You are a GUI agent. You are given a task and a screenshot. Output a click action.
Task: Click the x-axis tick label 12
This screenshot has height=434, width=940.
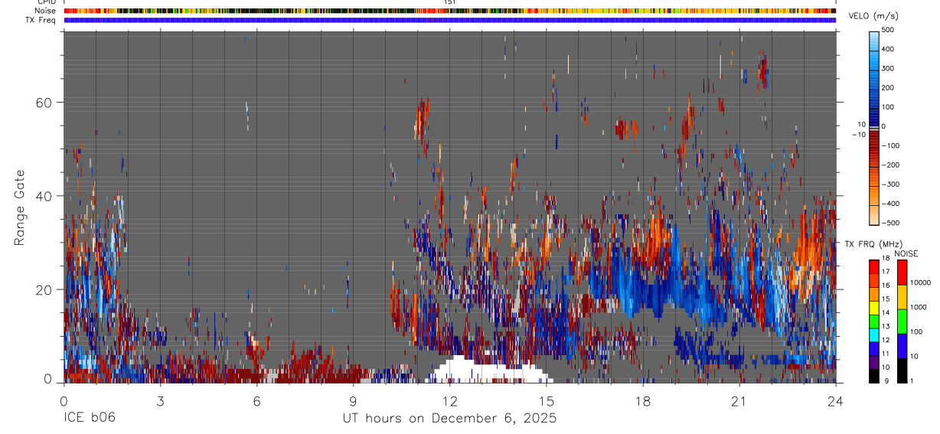click(450, 402)
